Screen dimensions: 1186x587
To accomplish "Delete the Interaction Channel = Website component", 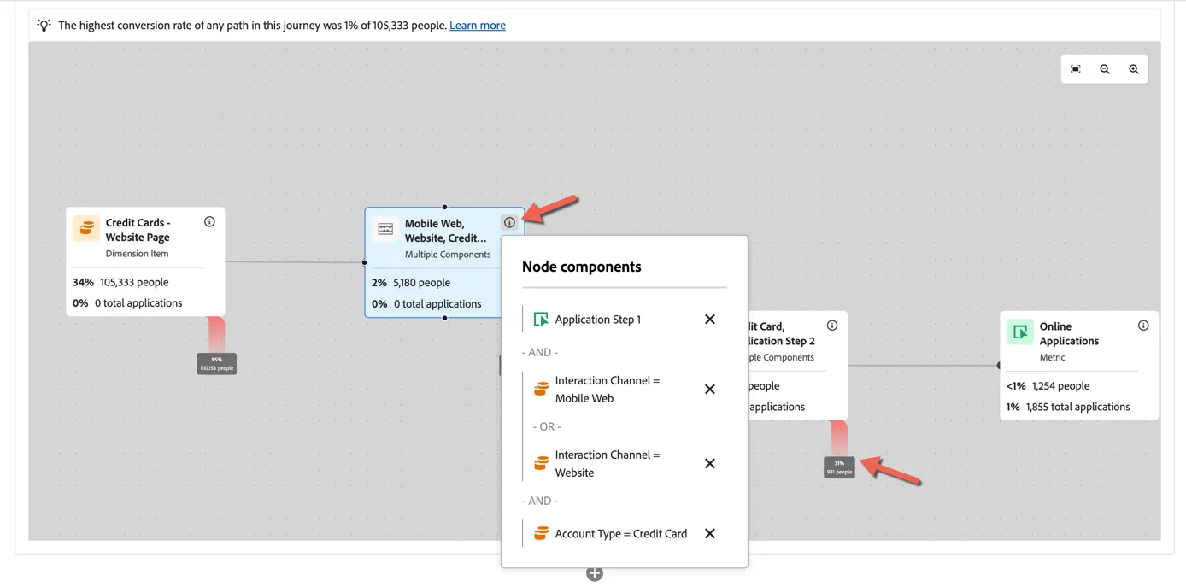I will 710,463.
